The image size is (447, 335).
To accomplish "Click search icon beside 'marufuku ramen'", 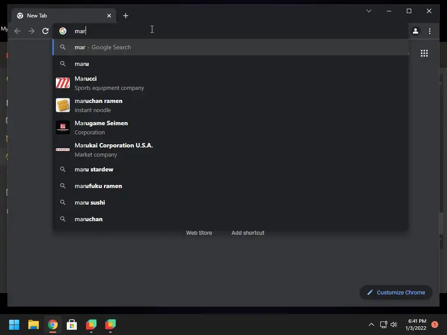I will pyautogui.click(x=63, y=186).
